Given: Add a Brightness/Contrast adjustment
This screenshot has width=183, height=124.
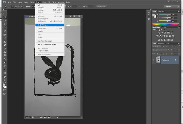Looking at the screenshot, I should coord(159,33).
